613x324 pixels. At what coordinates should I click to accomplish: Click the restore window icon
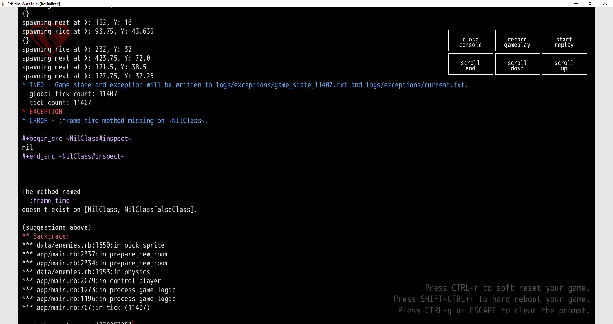pyautogui.click(x=590, y=4)
